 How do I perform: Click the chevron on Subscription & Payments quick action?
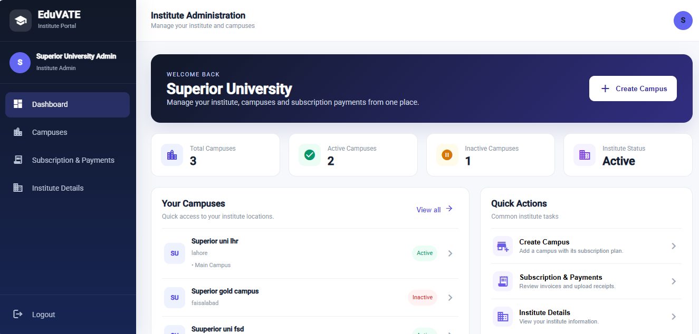coord(674,281)
